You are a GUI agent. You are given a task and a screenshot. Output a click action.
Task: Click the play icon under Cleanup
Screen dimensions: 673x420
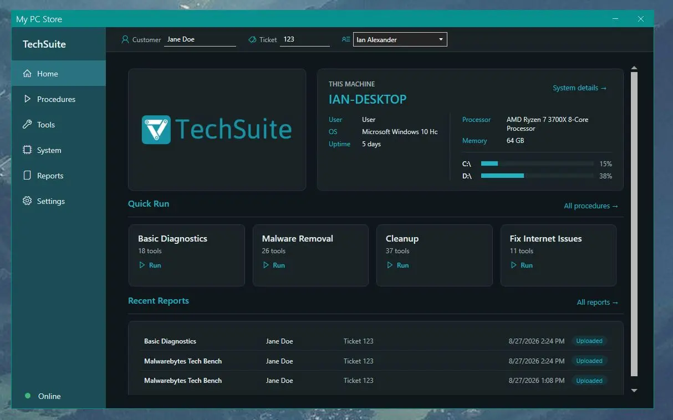[x=390, y=265]
